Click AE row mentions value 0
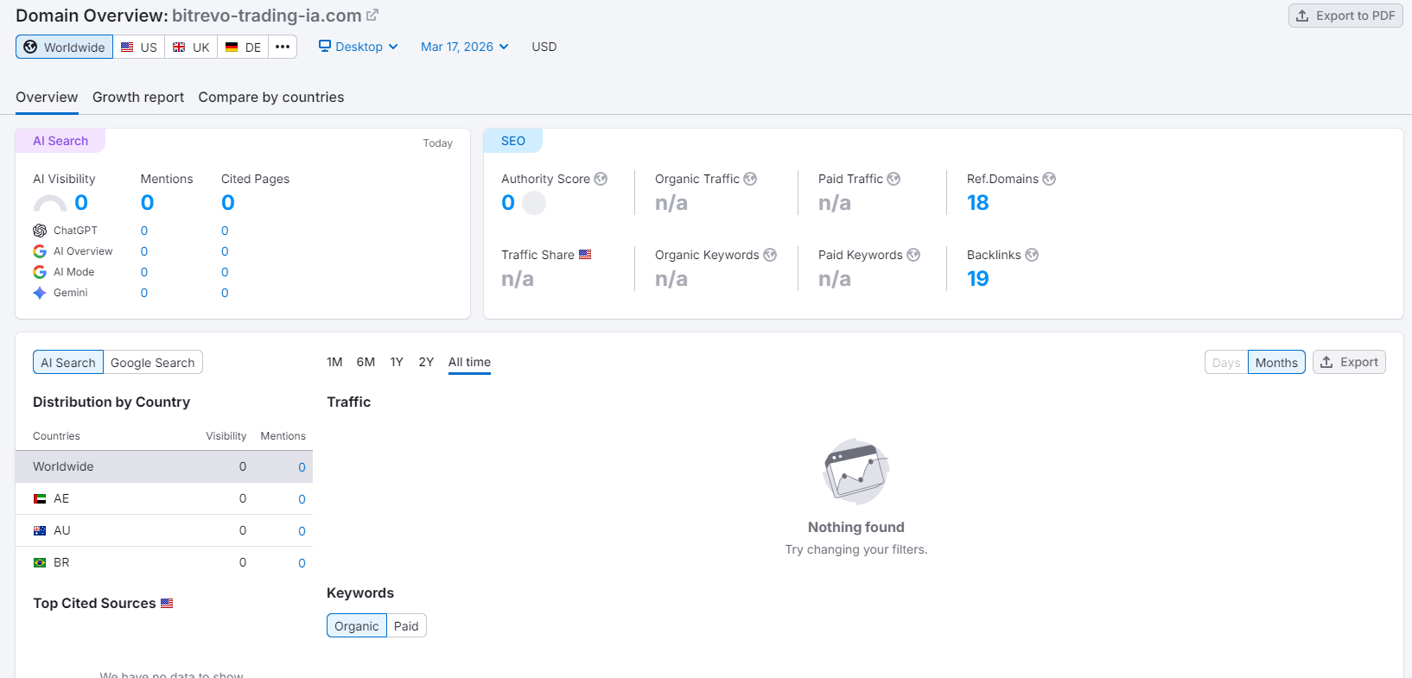This screenshot has height=678, width=1412. click(x=302, y=499)
